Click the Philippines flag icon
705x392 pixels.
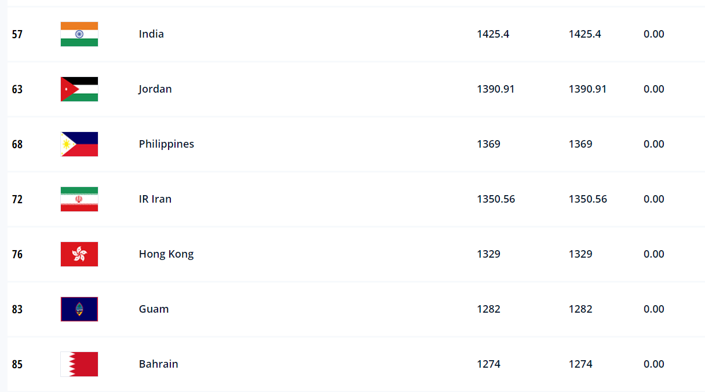point(79,144)
